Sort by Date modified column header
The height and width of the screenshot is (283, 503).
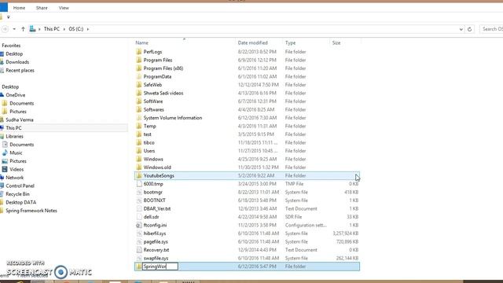coord(253,42)
